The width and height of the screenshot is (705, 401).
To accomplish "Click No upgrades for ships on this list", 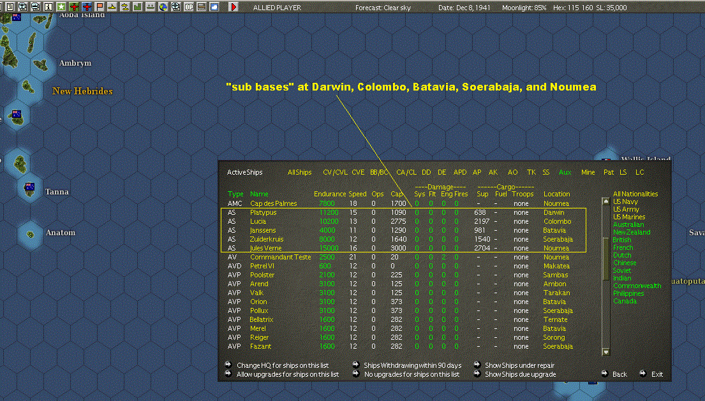I will (x=412, y=374).
